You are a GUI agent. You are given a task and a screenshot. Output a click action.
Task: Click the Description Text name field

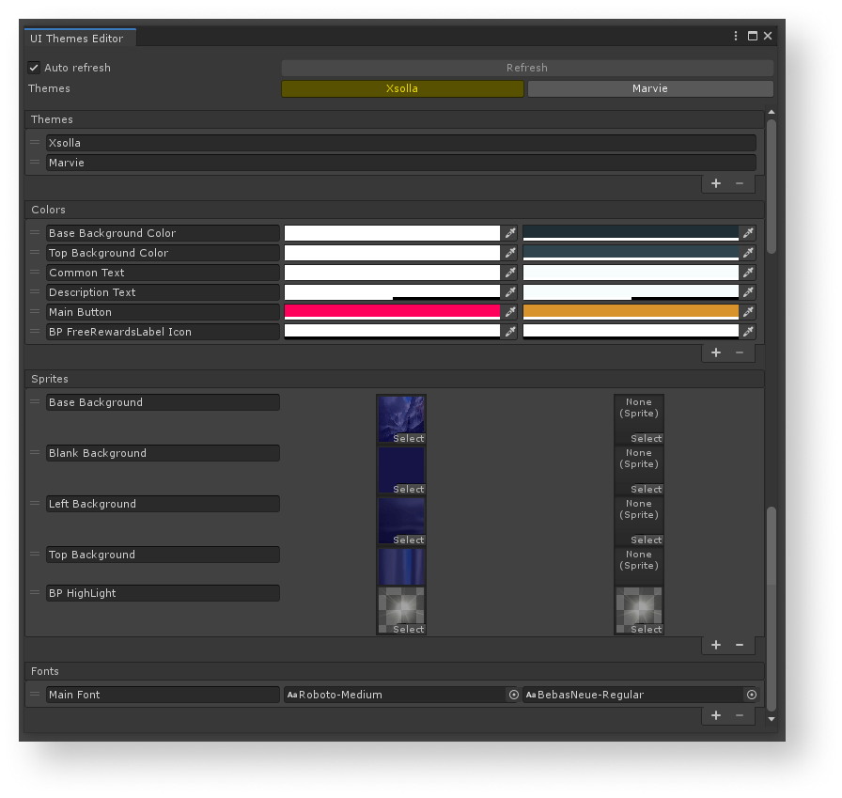click(x=163, y=292)
